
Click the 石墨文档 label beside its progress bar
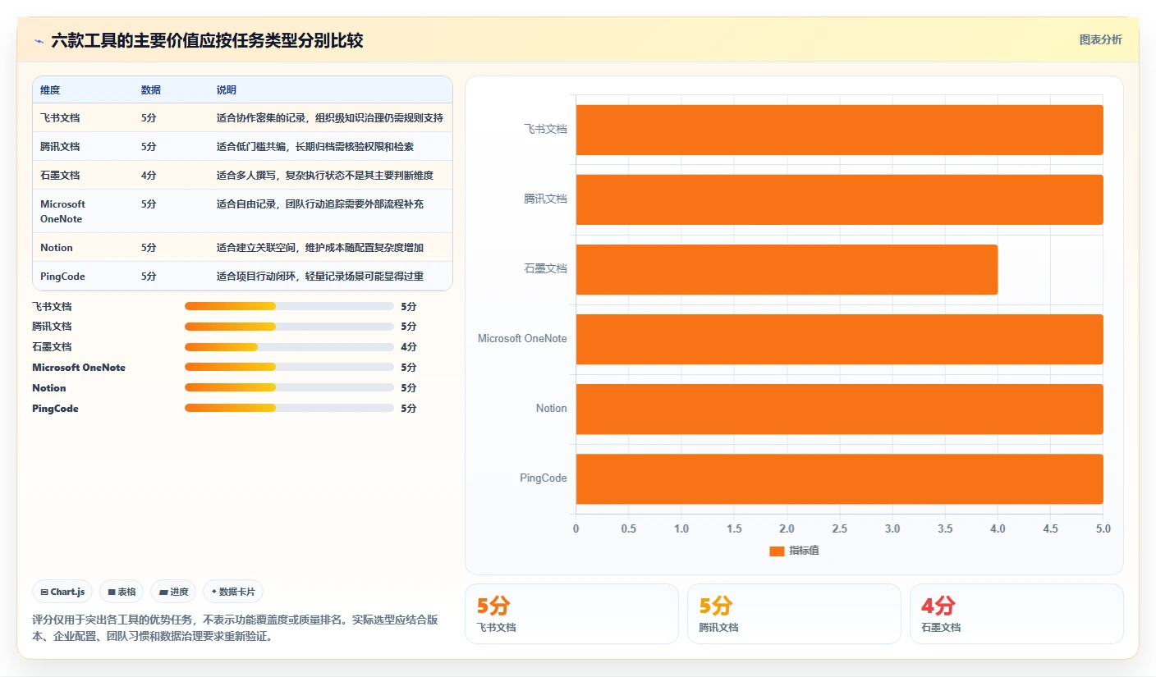[52, 347]
